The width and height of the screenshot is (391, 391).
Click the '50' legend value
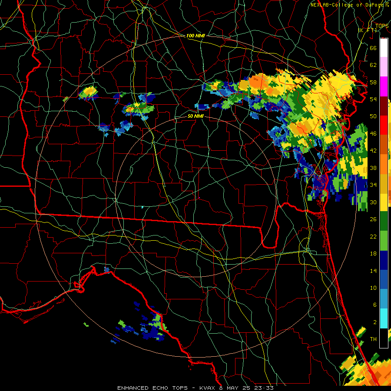pos(373,116)
